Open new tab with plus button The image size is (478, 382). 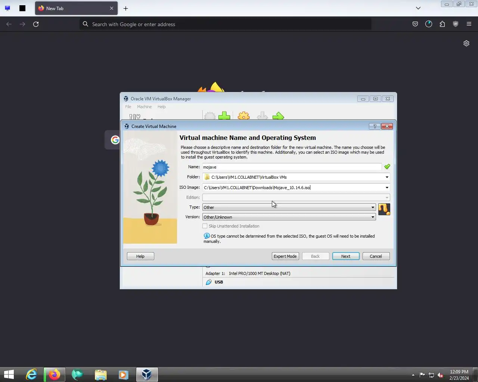click(126, 8)
